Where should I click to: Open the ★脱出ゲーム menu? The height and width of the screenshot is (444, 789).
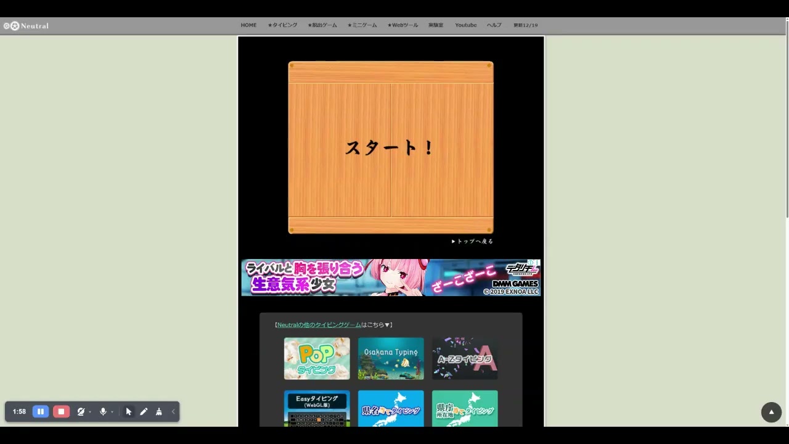[322, 25]
